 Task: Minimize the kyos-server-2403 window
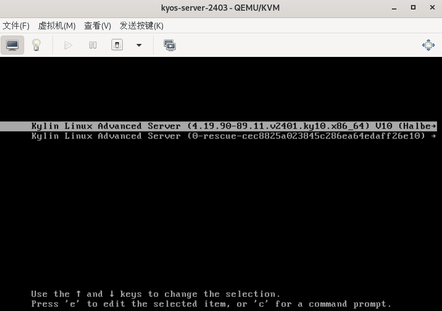pos(394,8)
